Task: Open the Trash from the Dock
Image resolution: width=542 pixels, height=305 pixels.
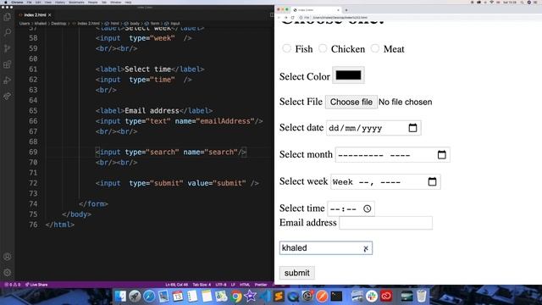Action: pyautogui.click(x=422, y=296)
